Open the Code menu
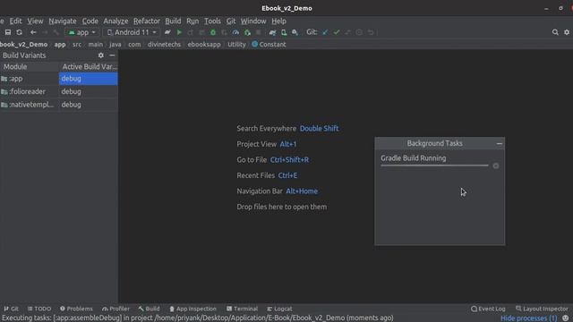Viewport: 573px width, 322px height. (90, 21)
